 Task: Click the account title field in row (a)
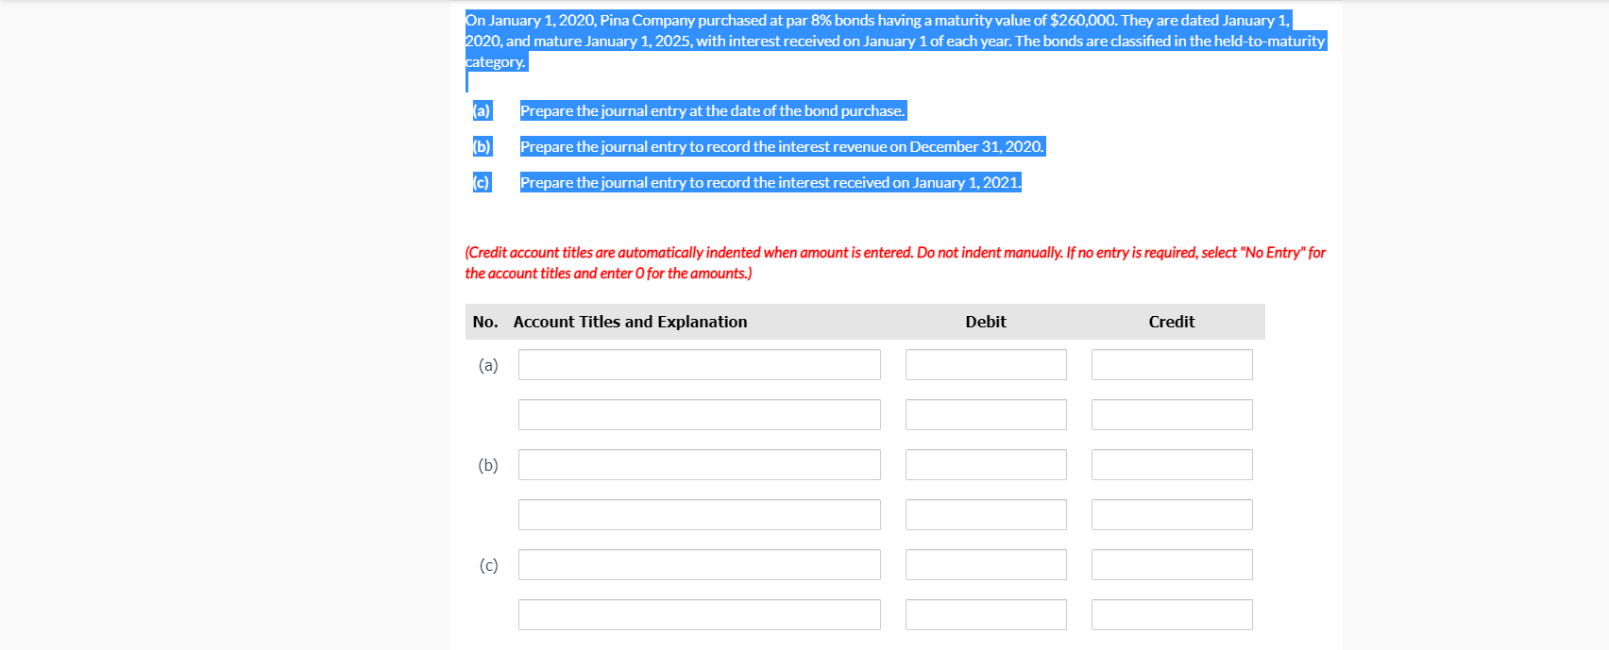pyautogui.click(x=699, y=365)
